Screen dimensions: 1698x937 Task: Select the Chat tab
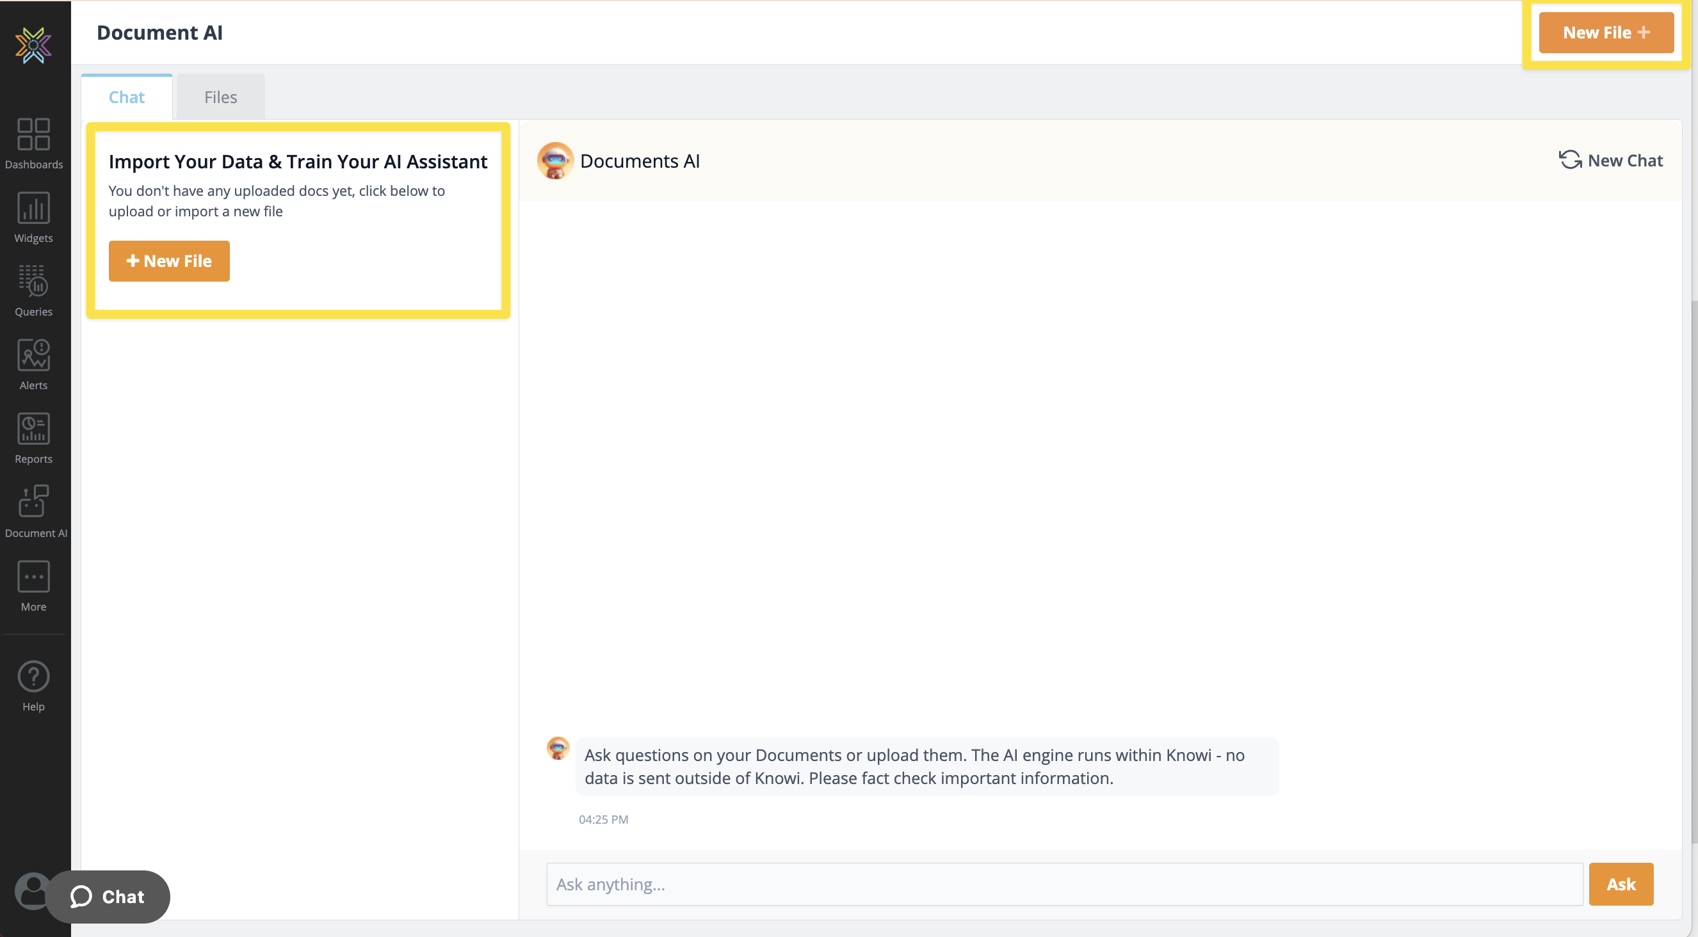coord(126,97)
